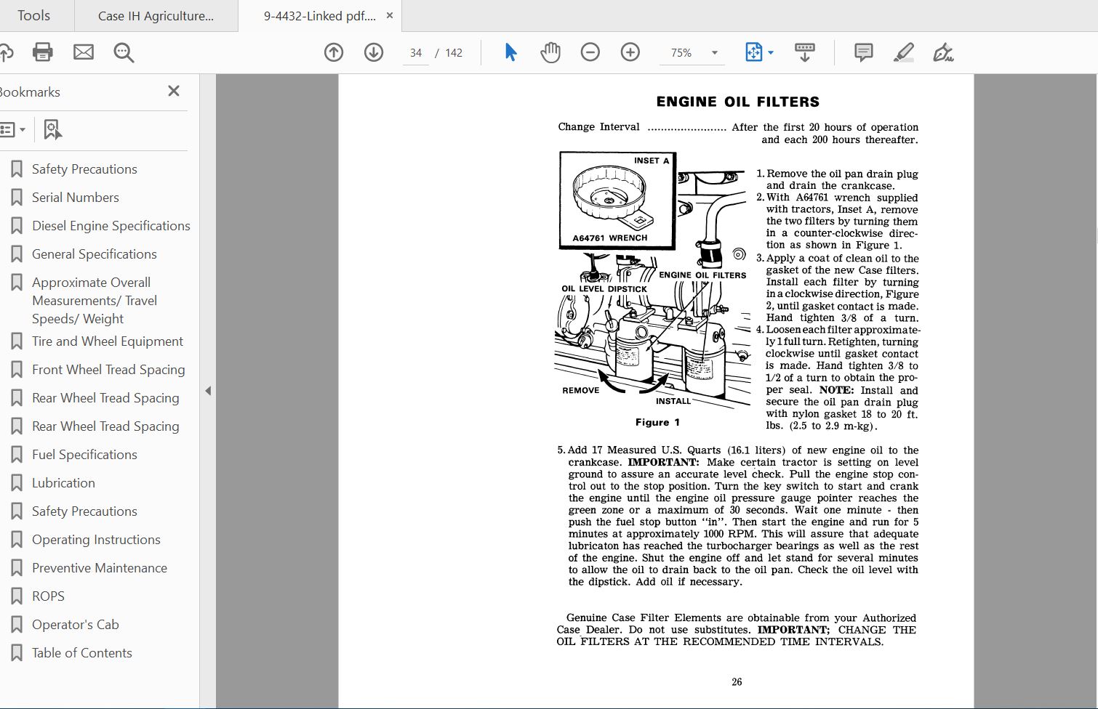The width and height of the screenshot is (1098, 709).
Task: Zoom out with the minus button
Action: click(590, 52)
